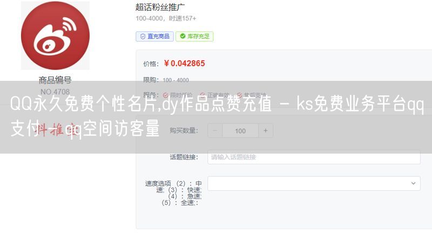
Task: Click the 正确有效 service check icon
Action: [x=203, y=95]
